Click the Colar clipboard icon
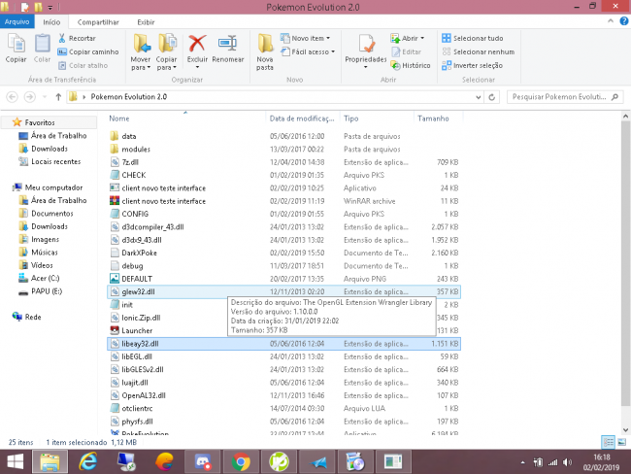Image resolution: width=631 pixels, height=474 pixels. point(42,48)
